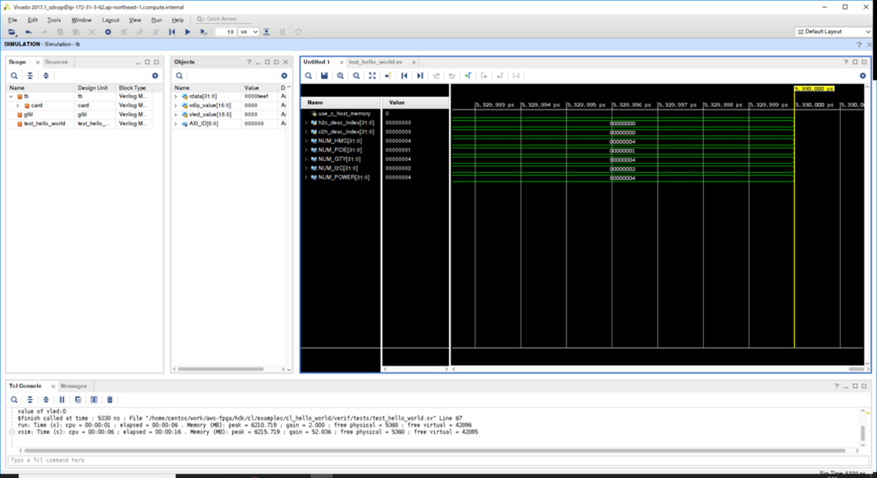877x478 pixels.
Task: Expand all in Scope panel
Action: 46,75
